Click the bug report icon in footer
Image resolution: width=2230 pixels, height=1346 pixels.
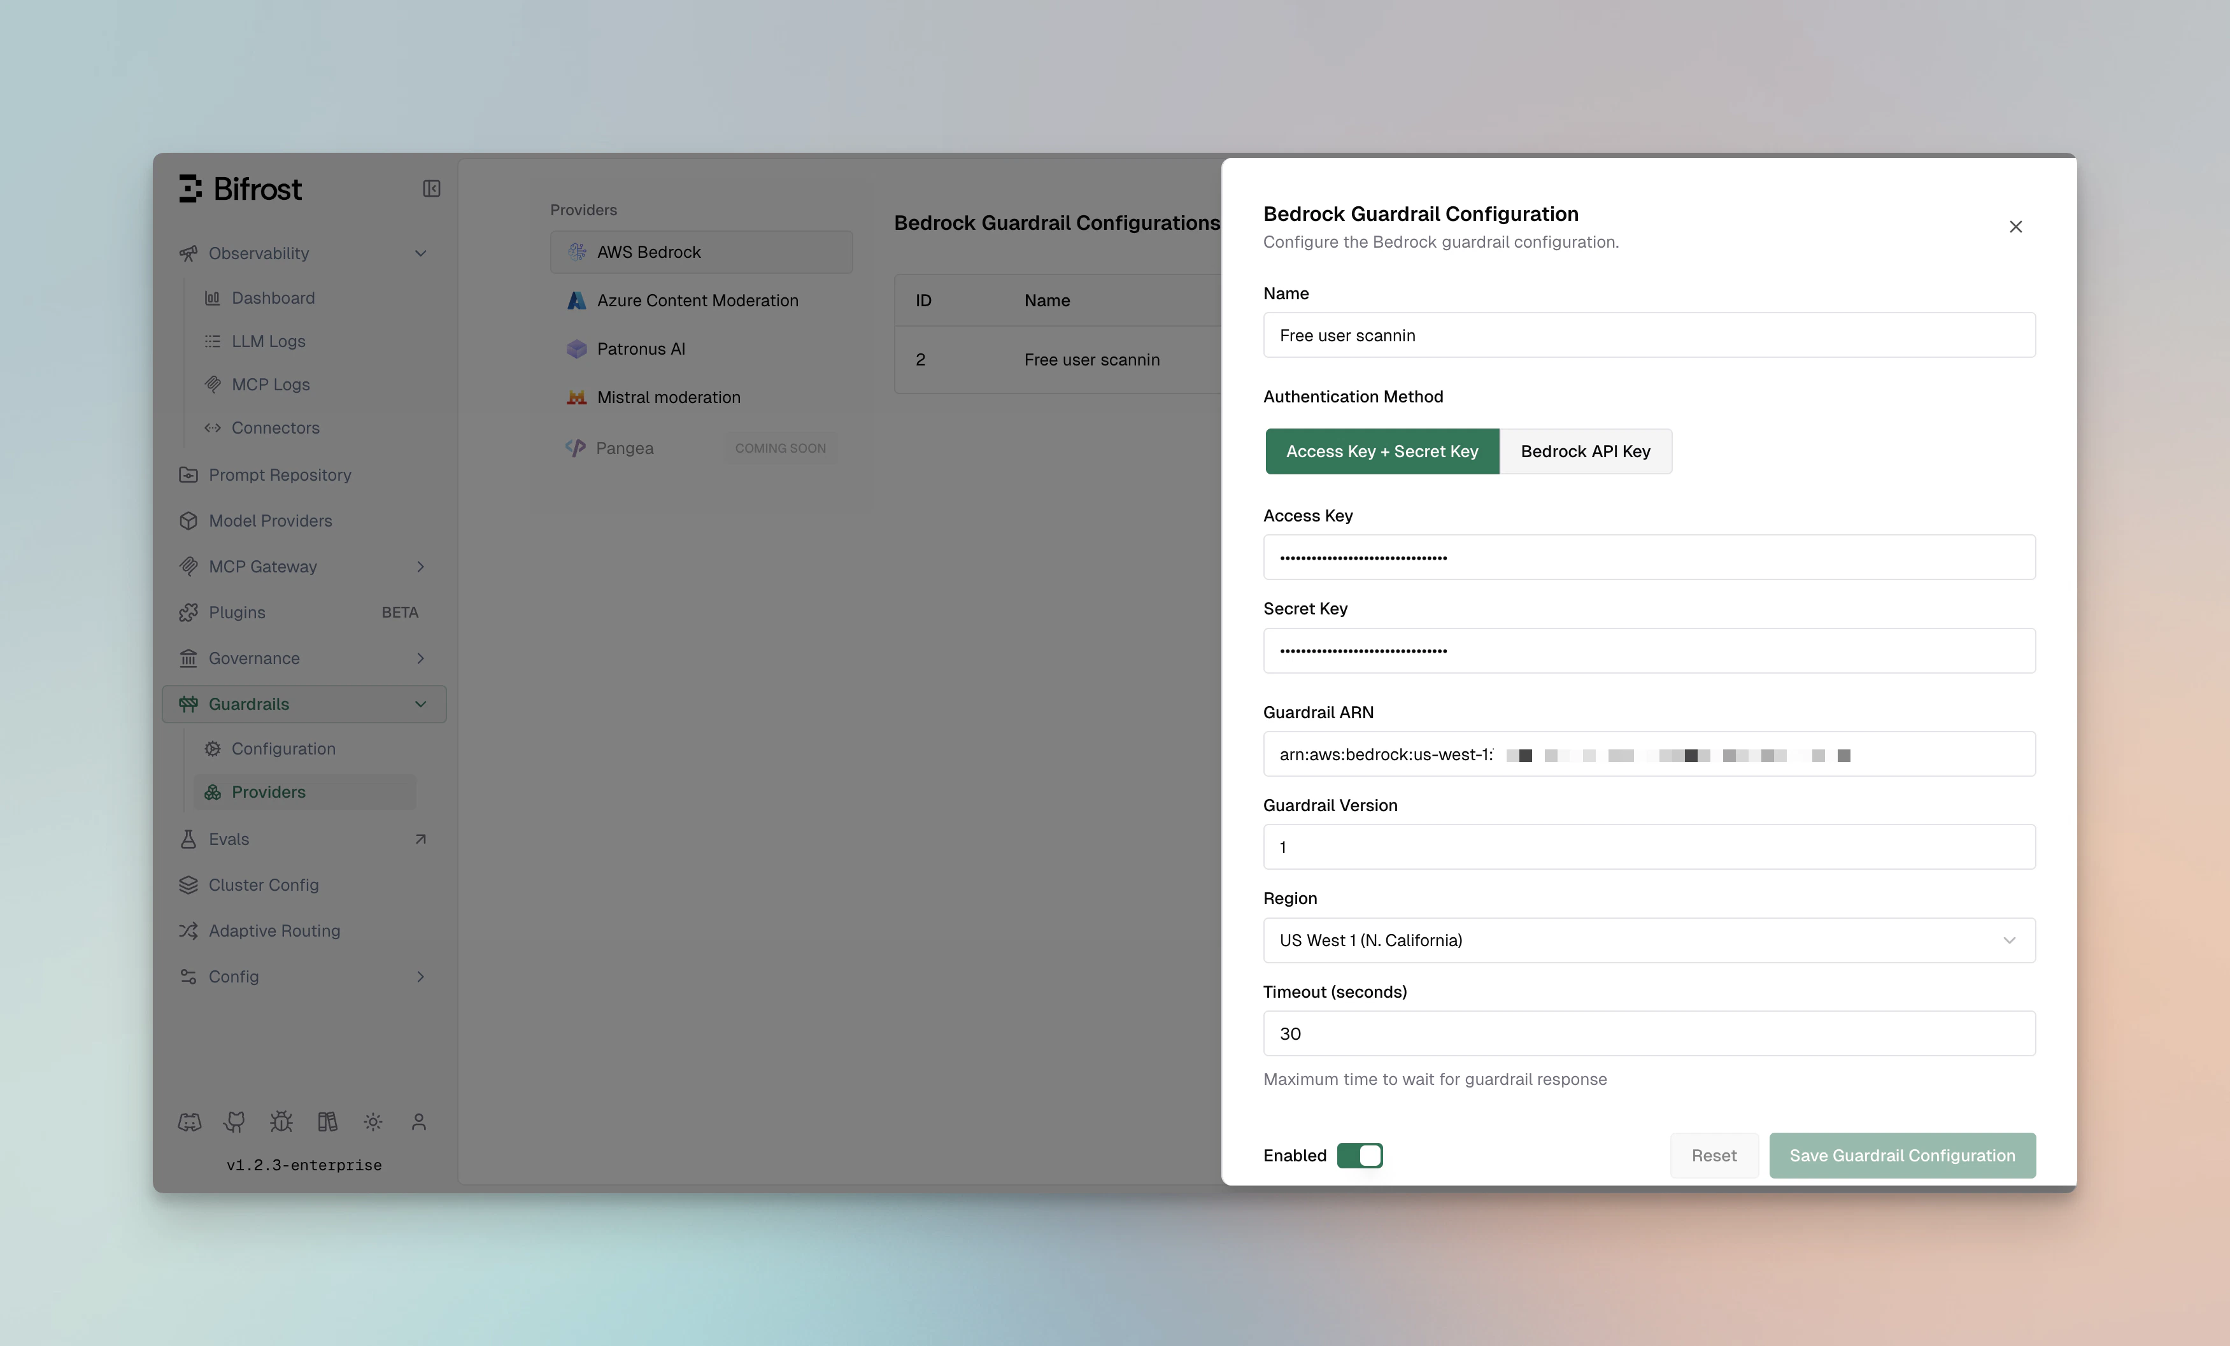tap(281, 1121)
